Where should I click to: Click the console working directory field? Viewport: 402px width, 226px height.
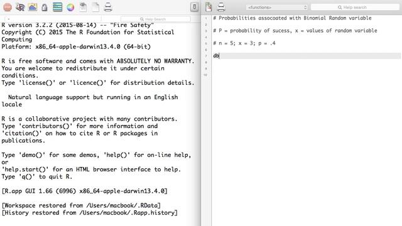click(x=53, y=19)
